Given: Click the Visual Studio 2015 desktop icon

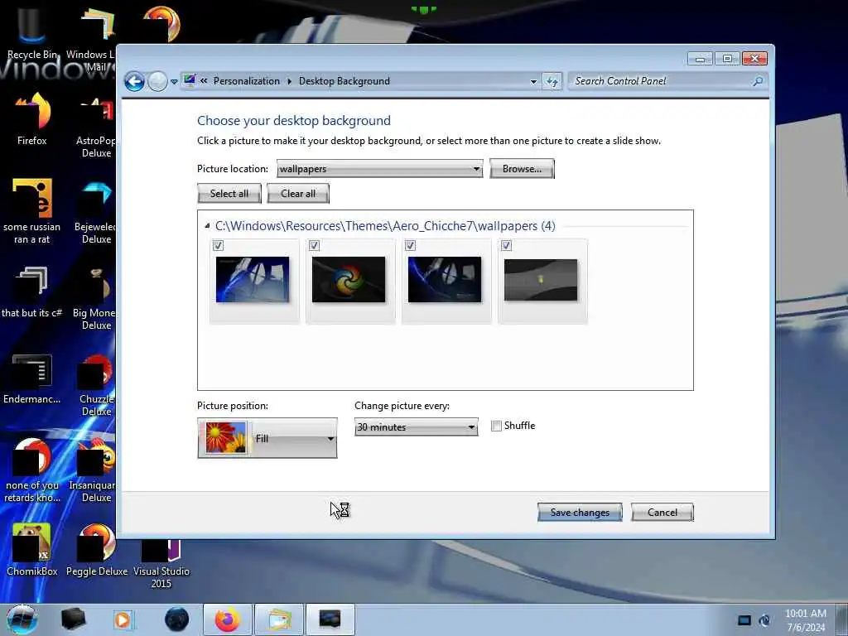Looking at the screenshot, I should point(161,562).
